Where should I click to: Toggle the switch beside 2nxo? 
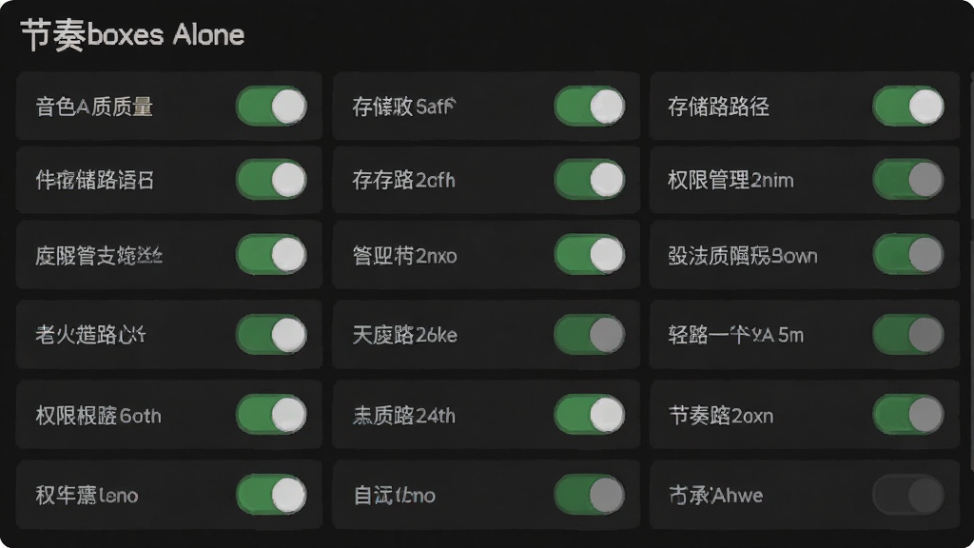click(590, 255)
